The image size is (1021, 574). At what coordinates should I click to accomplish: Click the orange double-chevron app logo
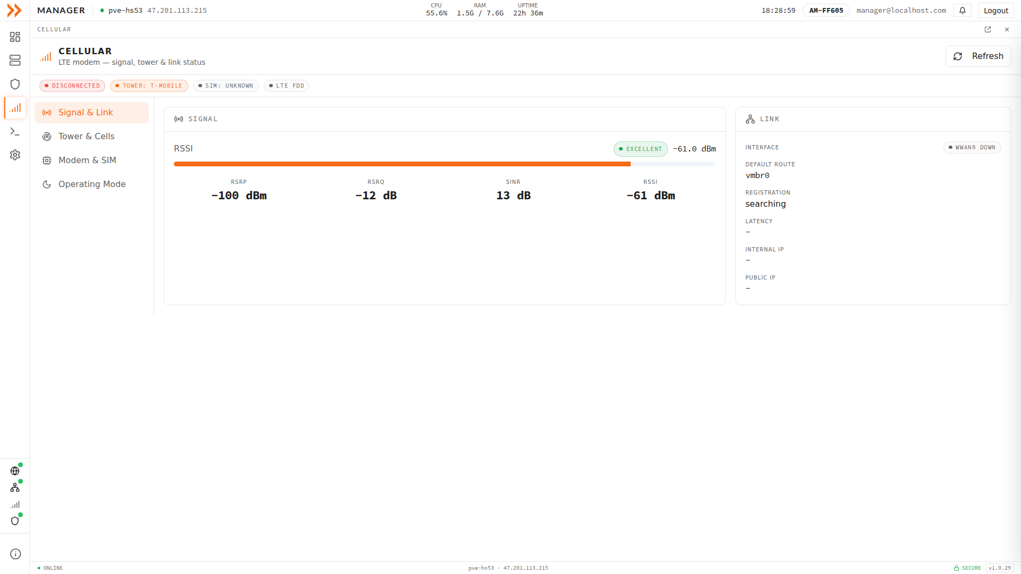point(14,10)
